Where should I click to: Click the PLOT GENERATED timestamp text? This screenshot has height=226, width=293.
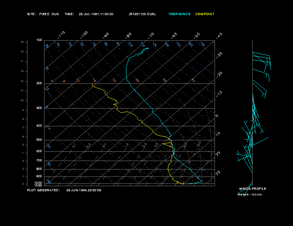click(64, 191)
